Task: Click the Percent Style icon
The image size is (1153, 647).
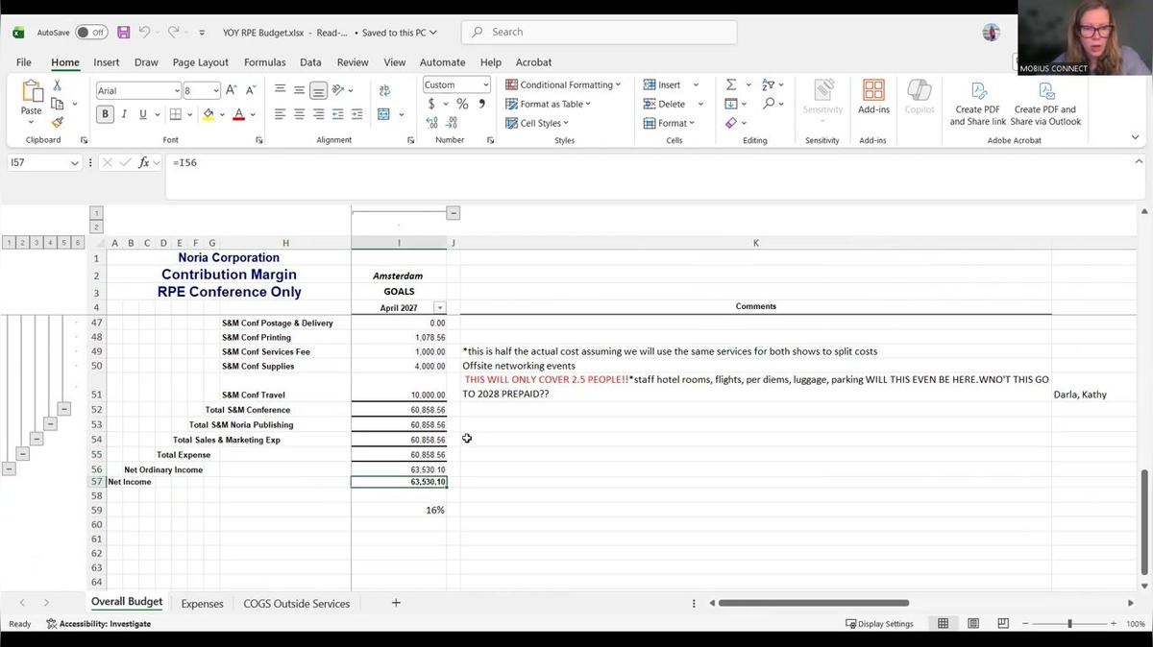Action: pos(462,104)
